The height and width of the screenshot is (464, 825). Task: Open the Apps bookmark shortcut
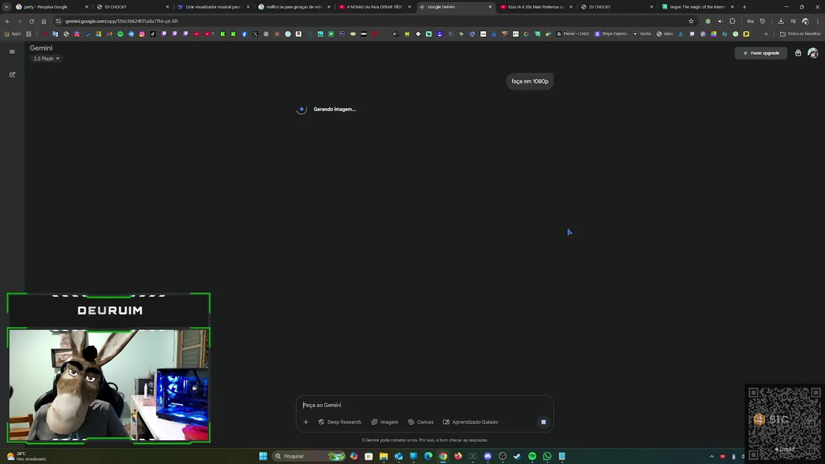12,34
